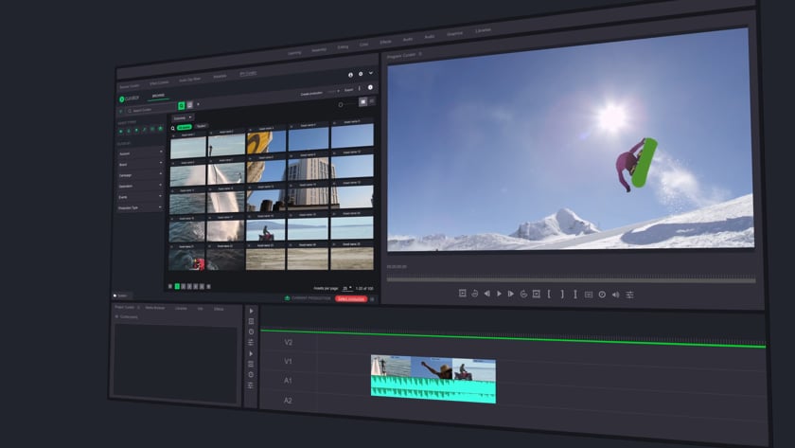Click the play arrow icon beside A1 track

pyautogui.click(x=251, y=353)
